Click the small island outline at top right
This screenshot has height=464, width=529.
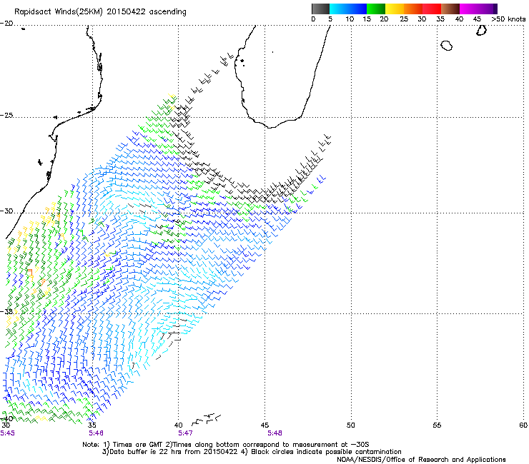click(481, 30)
